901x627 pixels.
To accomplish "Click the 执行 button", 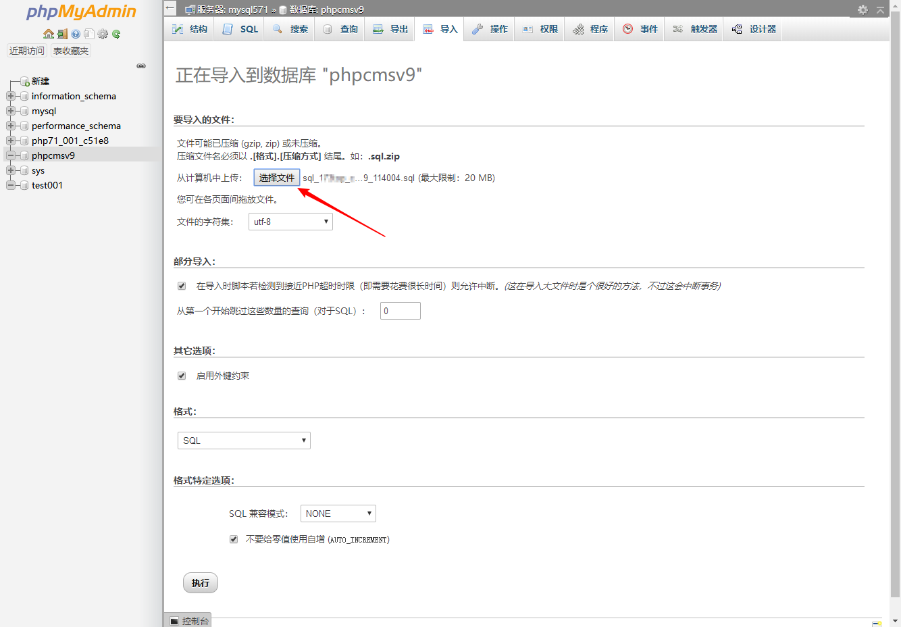I will [201, 583].
